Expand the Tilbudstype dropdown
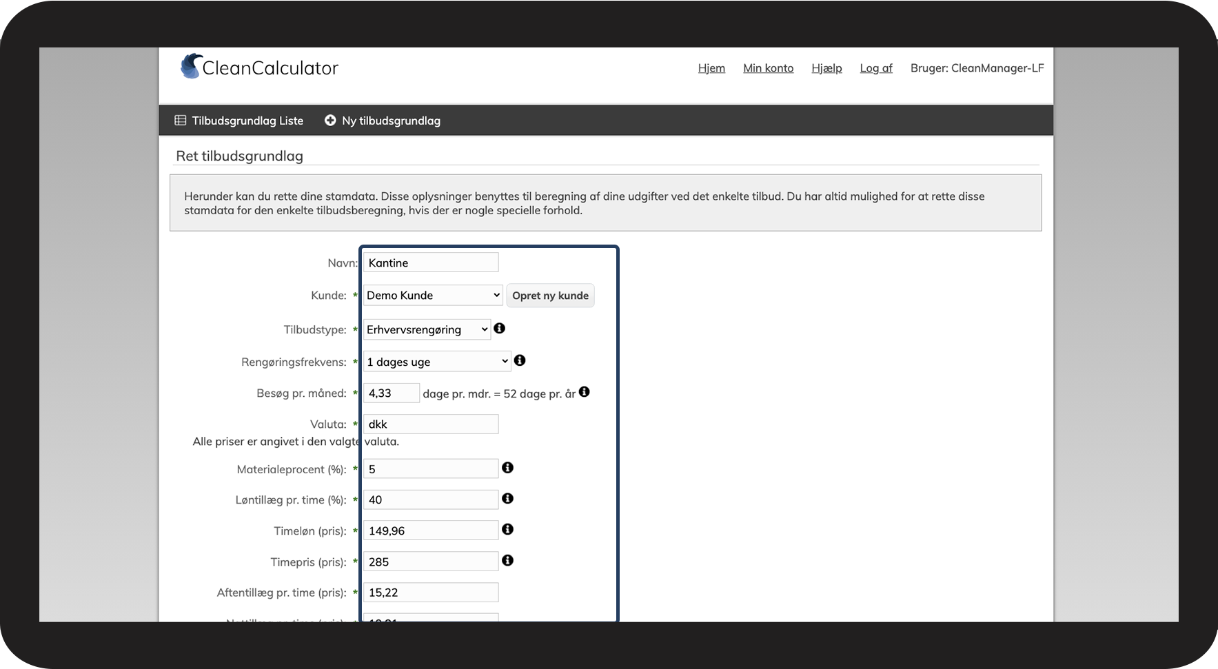The width and height of the screenshot is (1218, 669). click(427, 329)
